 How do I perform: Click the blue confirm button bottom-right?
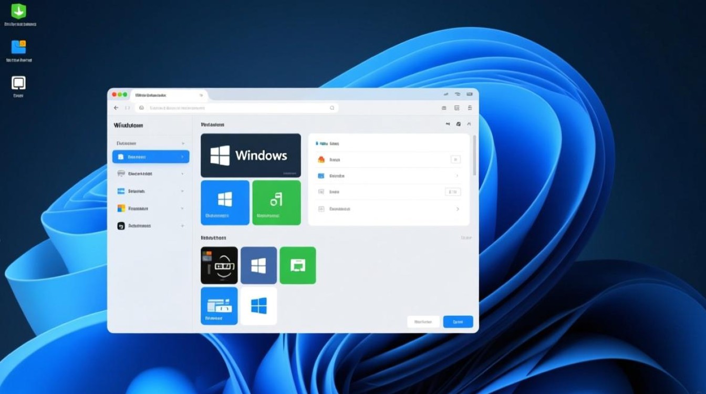[457, 322]
